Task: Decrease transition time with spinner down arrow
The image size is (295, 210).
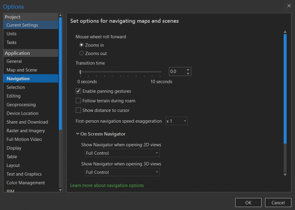Action: click(188, 73)
